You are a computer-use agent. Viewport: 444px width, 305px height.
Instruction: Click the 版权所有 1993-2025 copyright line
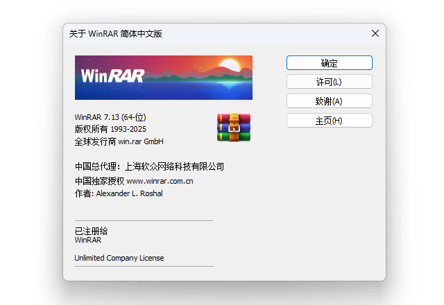coord(110,129)
